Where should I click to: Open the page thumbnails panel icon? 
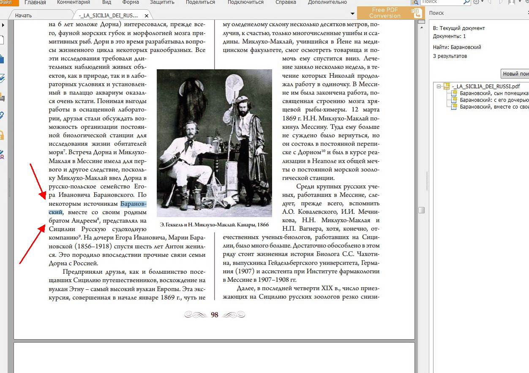click(2, 40)
